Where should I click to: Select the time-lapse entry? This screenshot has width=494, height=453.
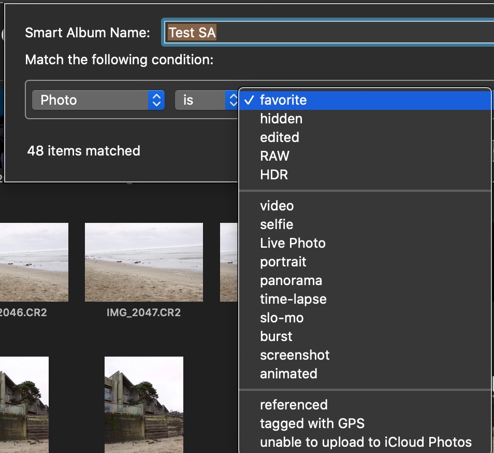click(x=293, y=299)
